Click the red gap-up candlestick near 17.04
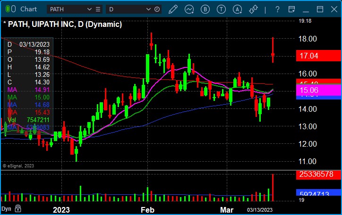This screenshot has width=342, height=215. (x=273, y=50)
